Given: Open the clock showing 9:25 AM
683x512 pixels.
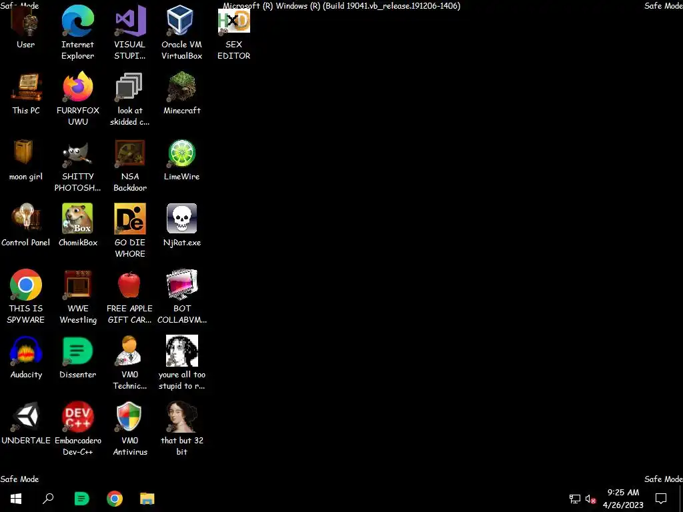Looking at the screenshot, I should tap(624, 499).
